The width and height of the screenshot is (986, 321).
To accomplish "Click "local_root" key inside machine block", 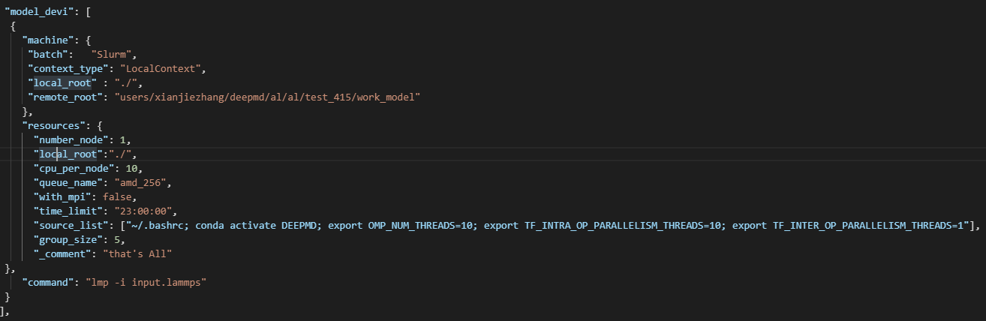I will (x=62, y=82).
